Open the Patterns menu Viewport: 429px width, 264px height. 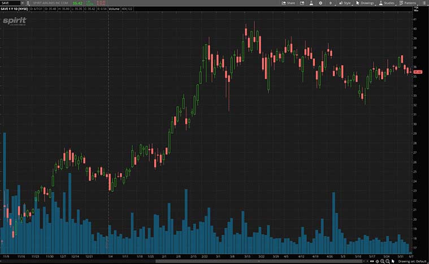point(408,3)
